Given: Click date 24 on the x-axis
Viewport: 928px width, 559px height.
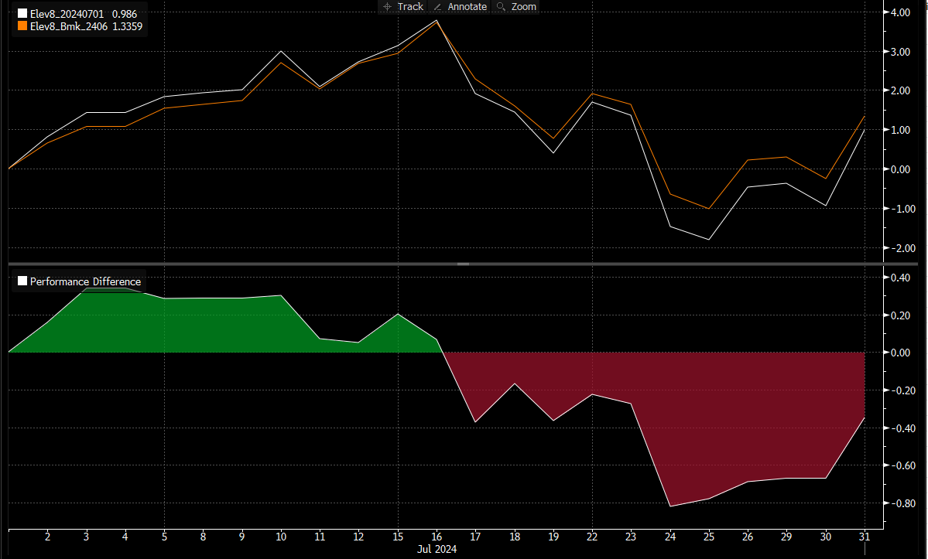Looking at the screenshot, I should pyautogui.click(x=670, y=537).
